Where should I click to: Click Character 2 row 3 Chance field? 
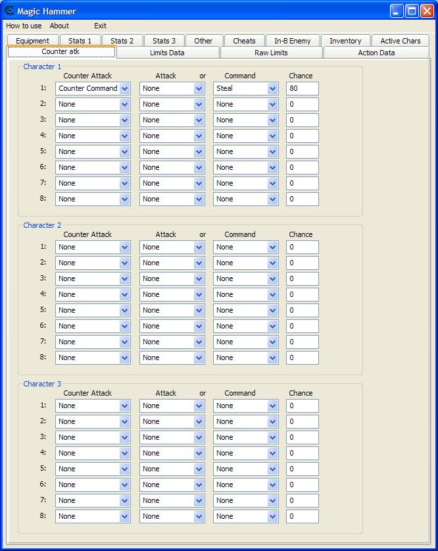pyautogui.click(x=302, y=278)
